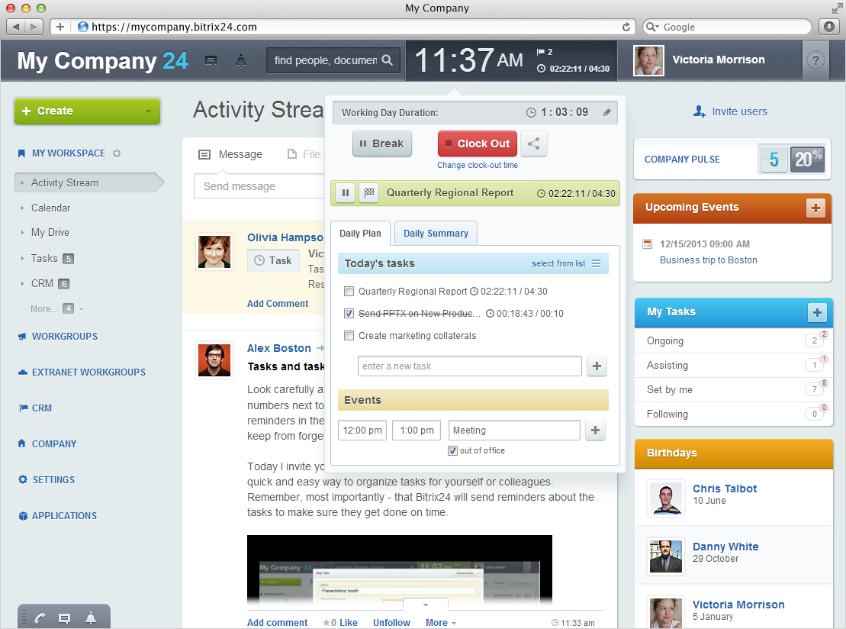Click the Change clock-out time link

477,165
